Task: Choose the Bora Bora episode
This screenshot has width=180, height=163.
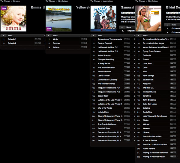Action: (x=148, y=96)
